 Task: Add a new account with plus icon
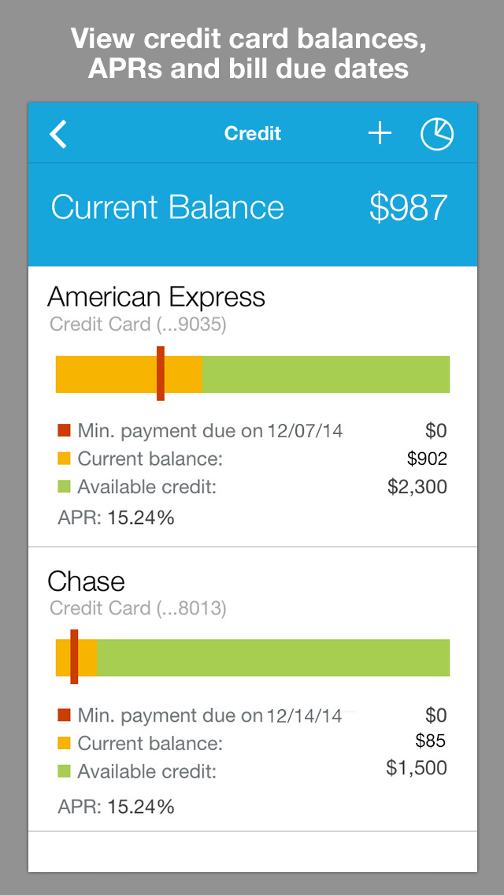point(380,134)
